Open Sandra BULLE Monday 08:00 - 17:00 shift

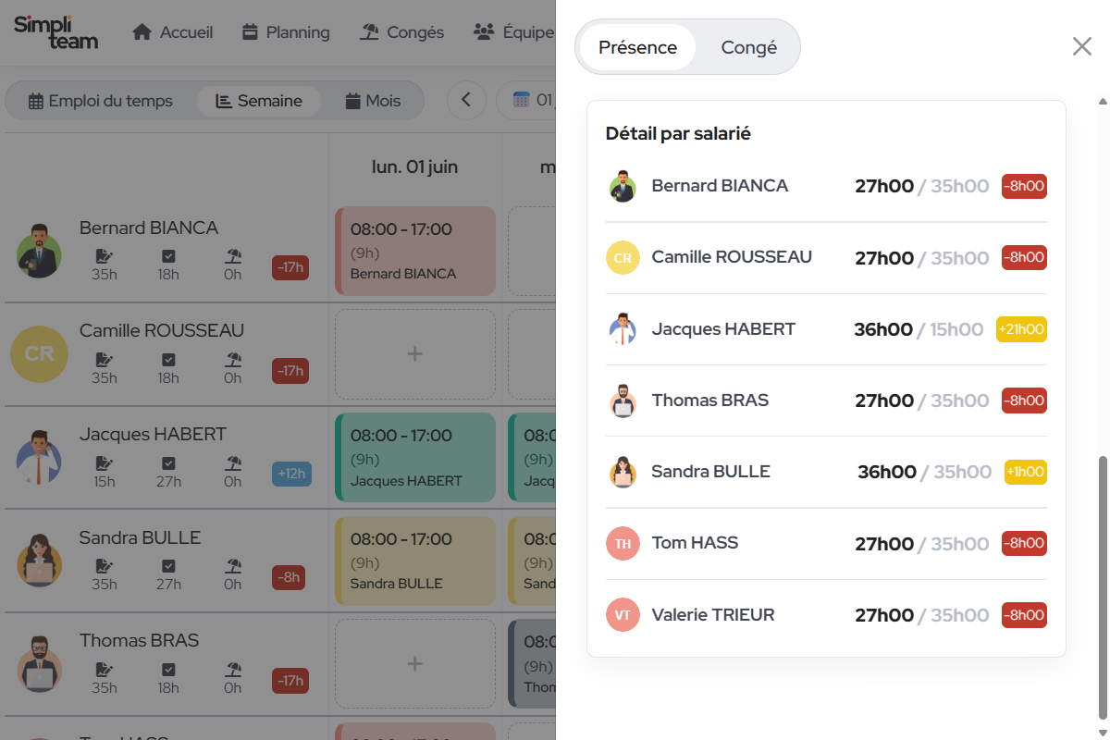(414, 561)
